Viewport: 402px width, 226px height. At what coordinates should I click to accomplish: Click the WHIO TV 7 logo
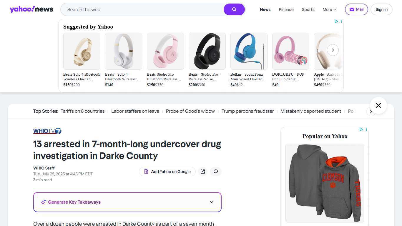tap(47, 131)
